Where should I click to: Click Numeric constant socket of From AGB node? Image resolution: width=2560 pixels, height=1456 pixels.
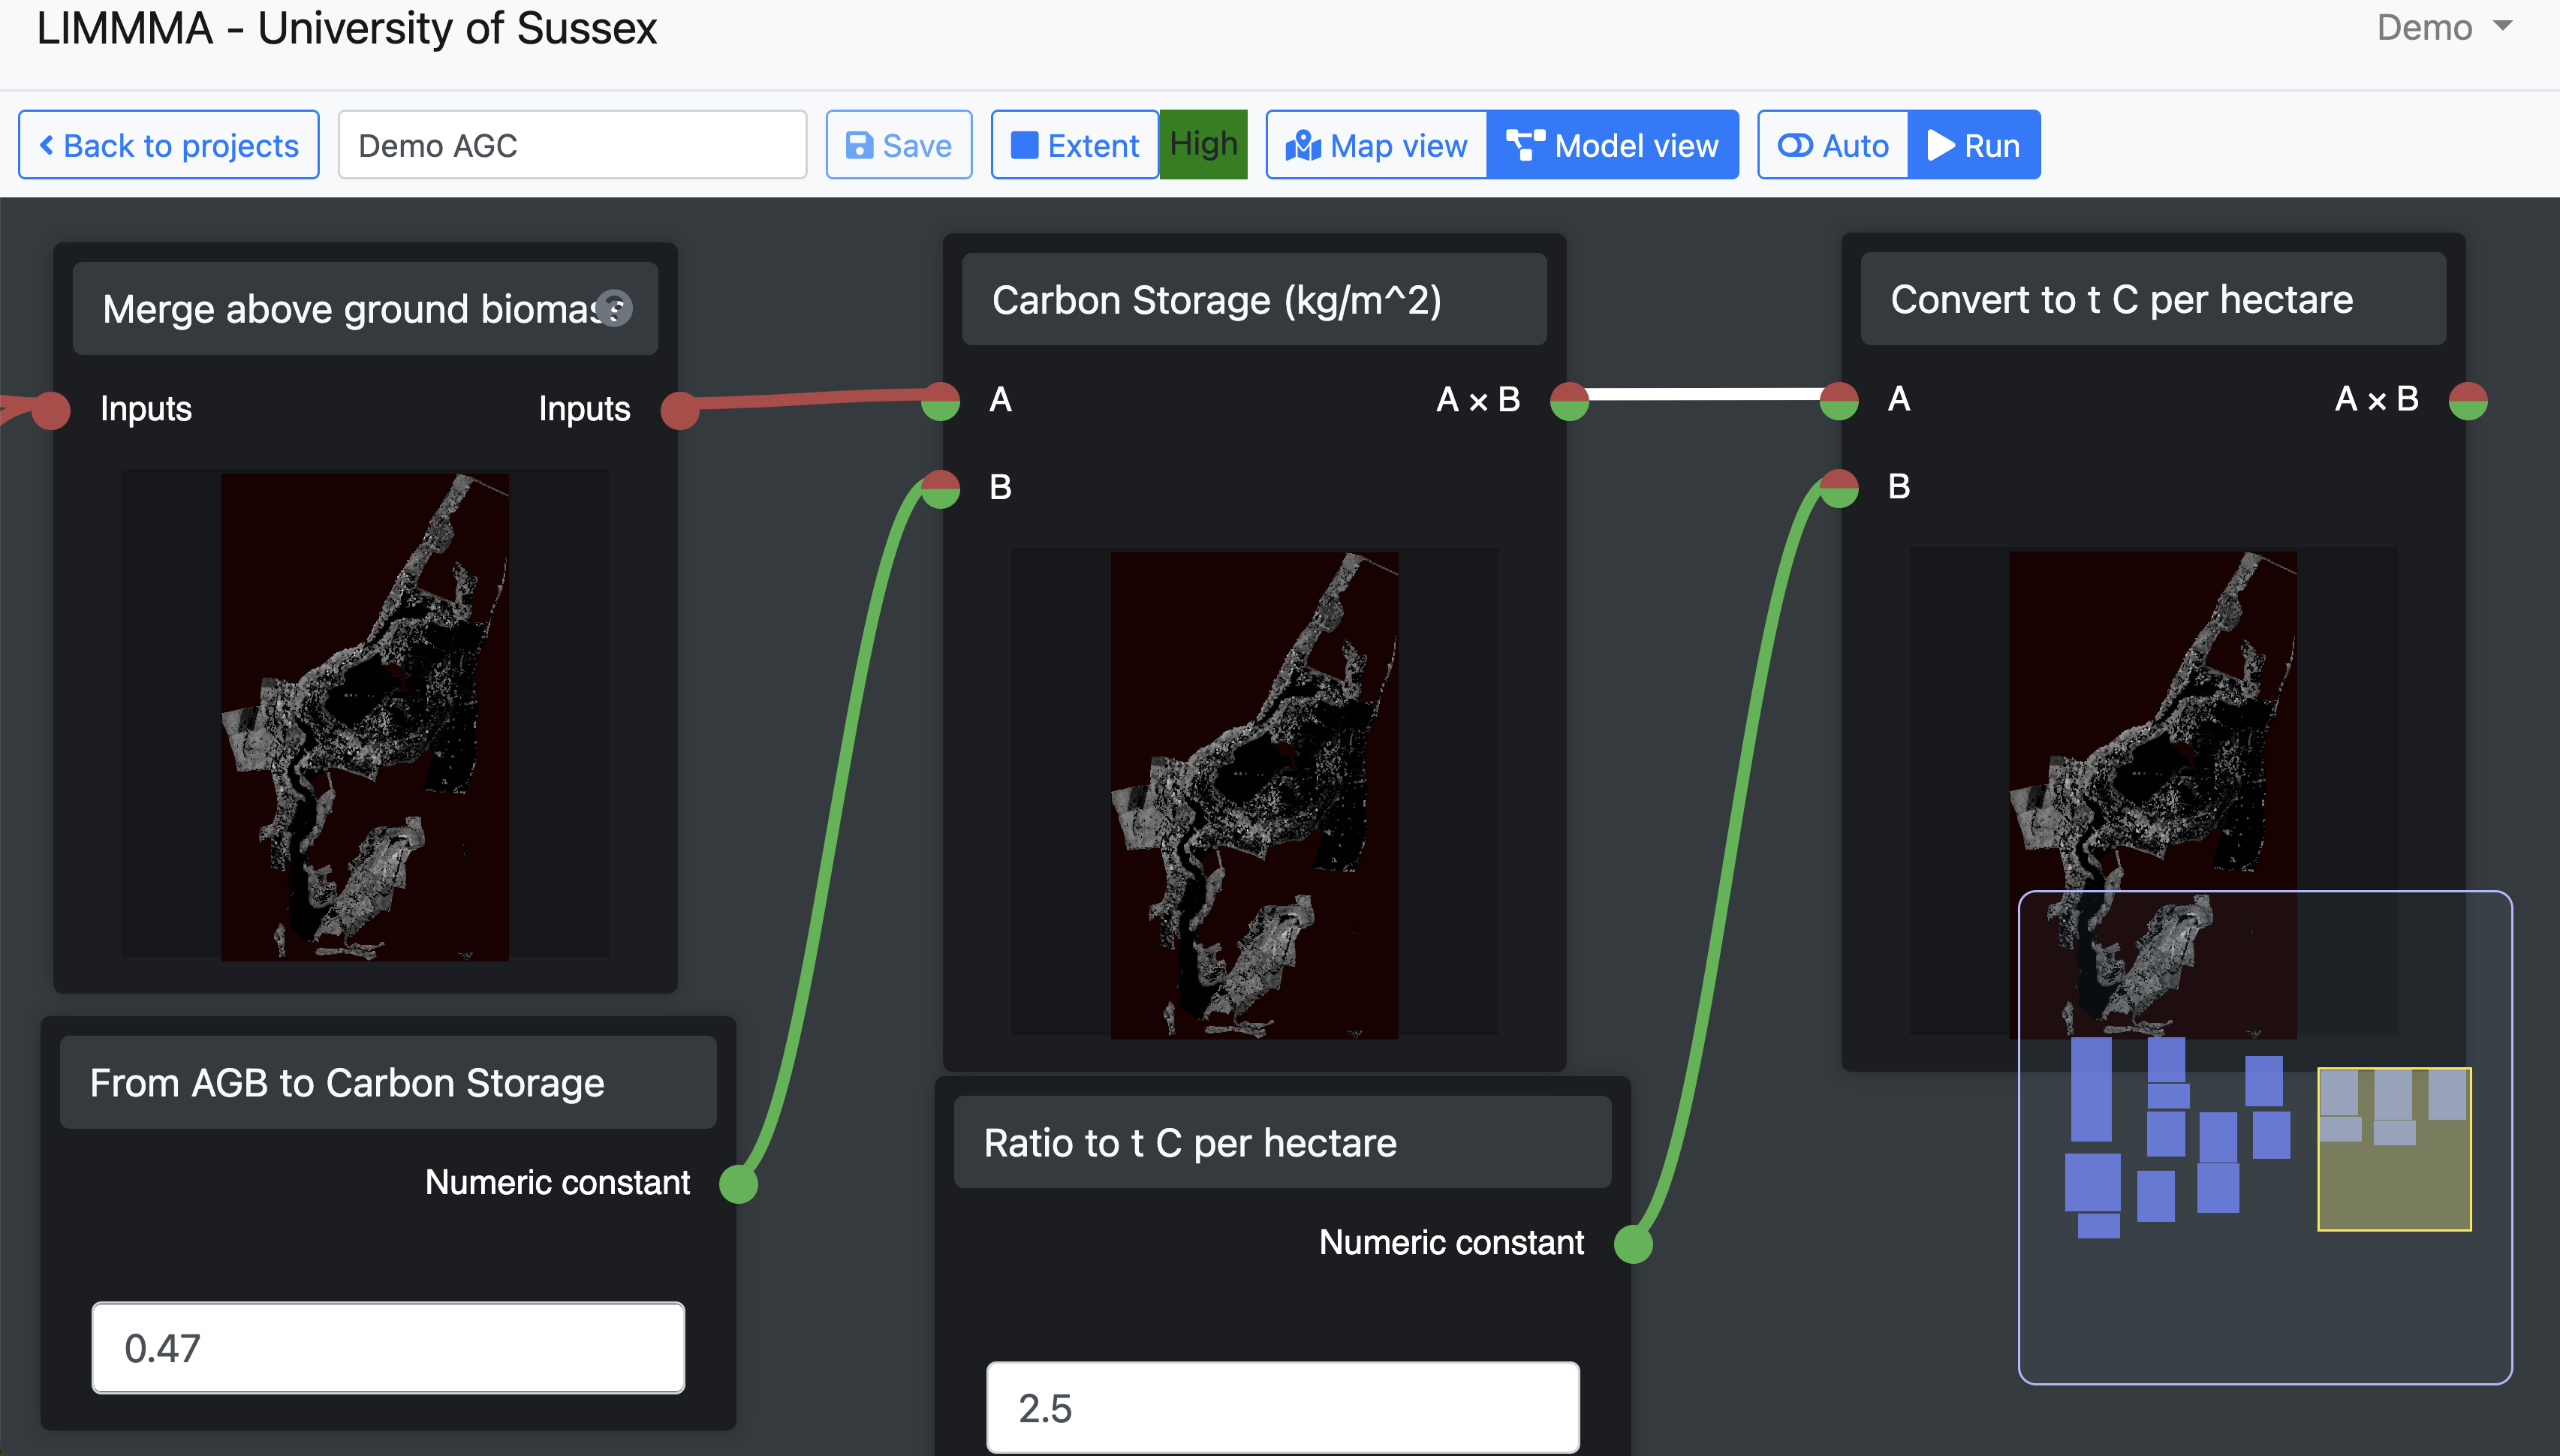[738, 1184]
